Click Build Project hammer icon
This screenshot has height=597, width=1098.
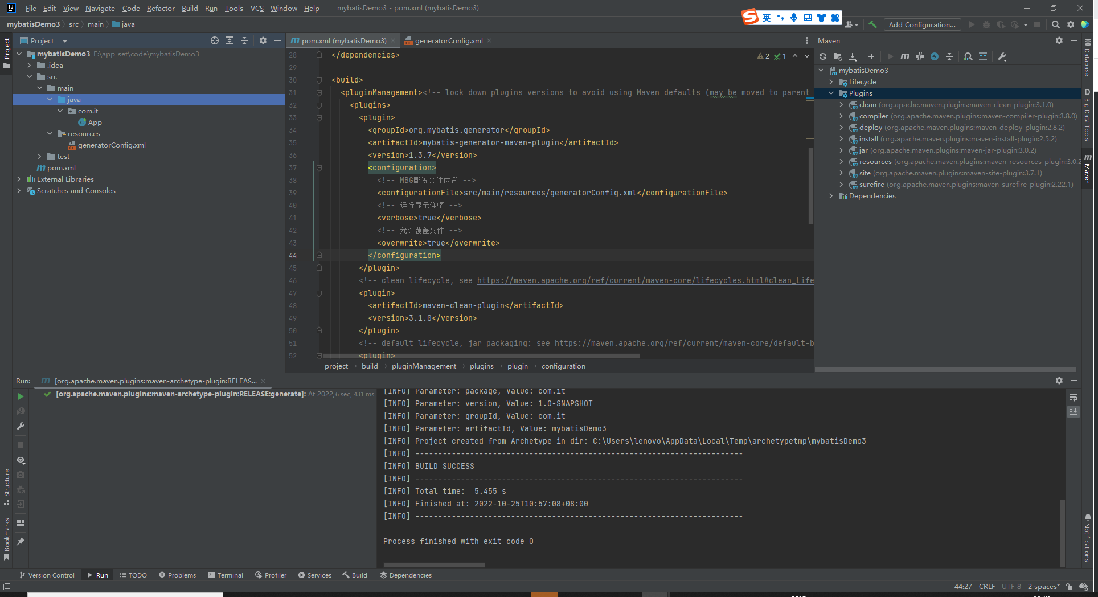coord(872,24)
